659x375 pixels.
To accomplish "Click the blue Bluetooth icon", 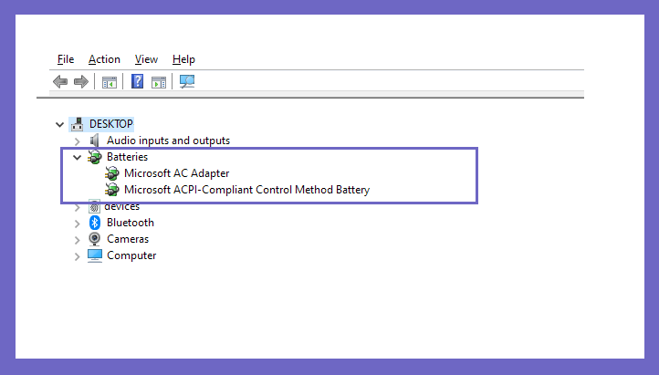I will (95, 222).
